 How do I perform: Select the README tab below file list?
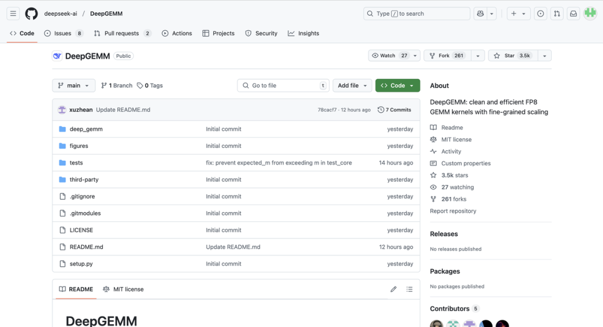coord(76,290)
